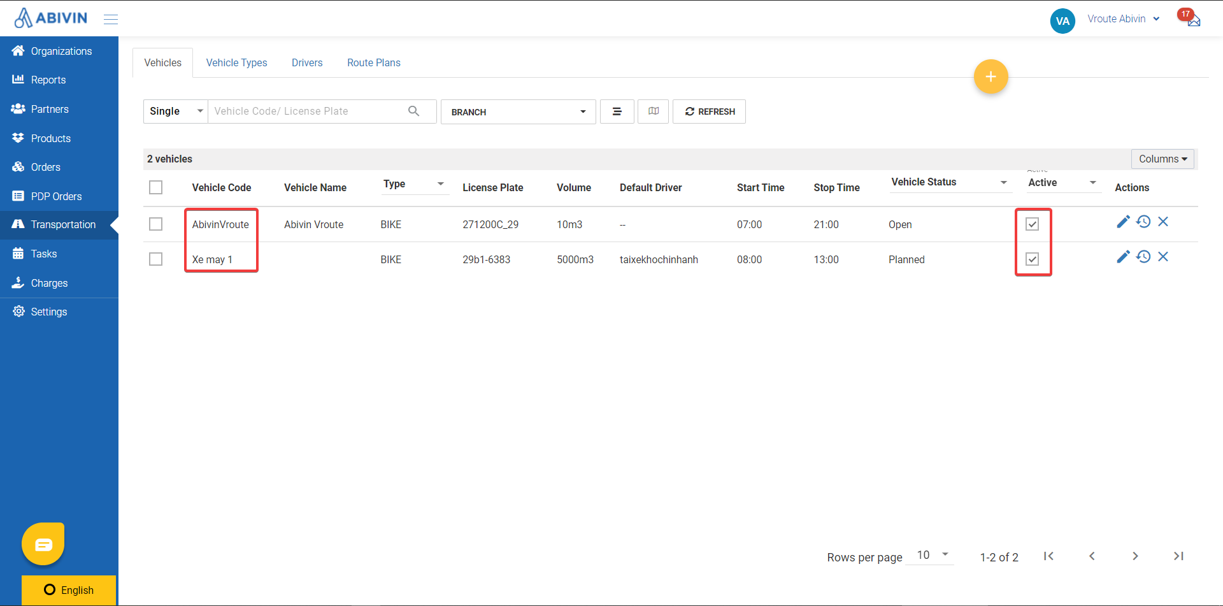The width and height of the screenshot is (1223, 606).
Task: View history of Xe may 1 vehicle
Action: (1143, 257)
